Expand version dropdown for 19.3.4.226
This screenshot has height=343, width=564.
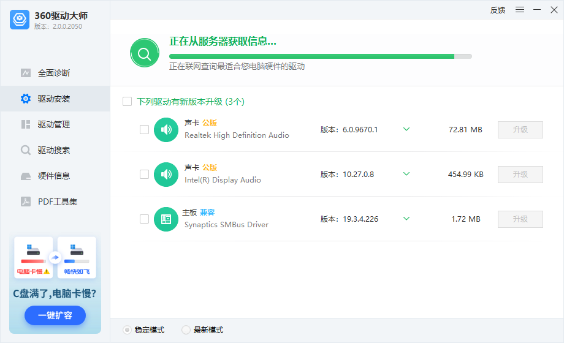coord(406,219)
